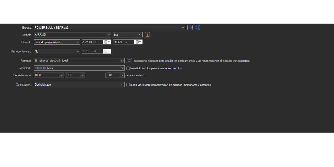Expand the Optimización Deshabilitado dropdown
Screen dimensions: 334x167
[122, 85]
